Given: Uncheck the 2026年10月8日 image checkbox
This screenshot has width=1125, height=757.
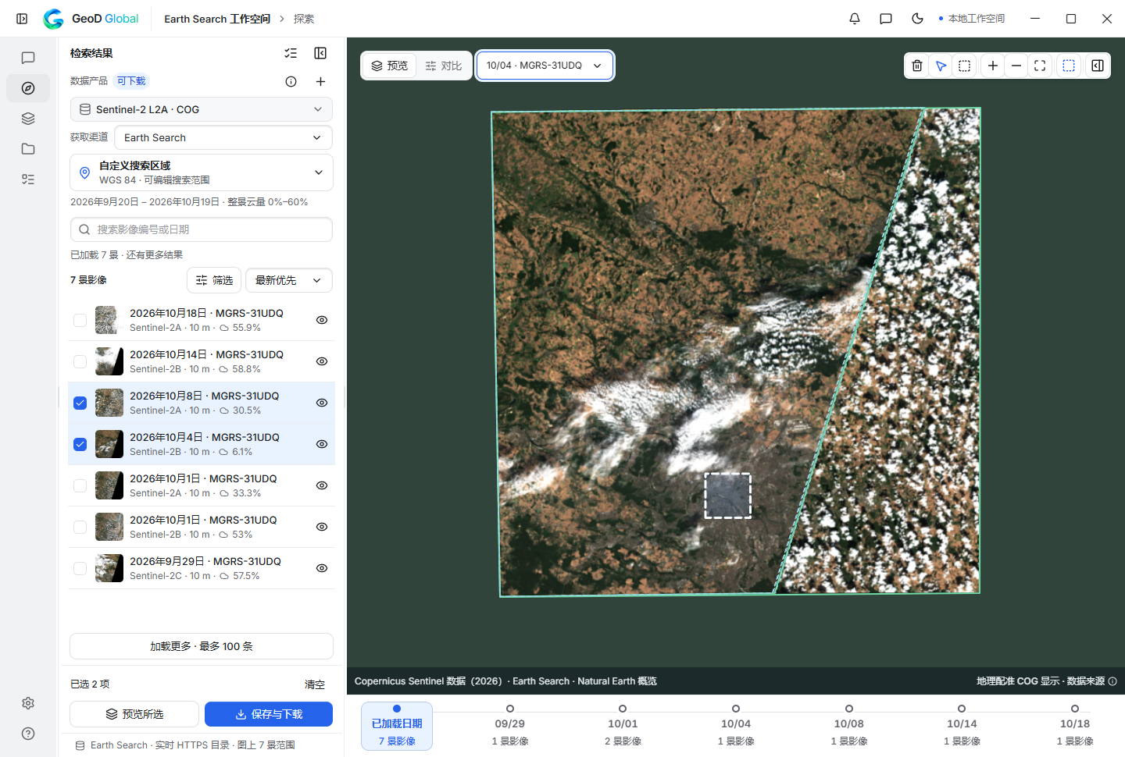Looking at the screenshot, I should pyautogui.click(x=80, y=403).
